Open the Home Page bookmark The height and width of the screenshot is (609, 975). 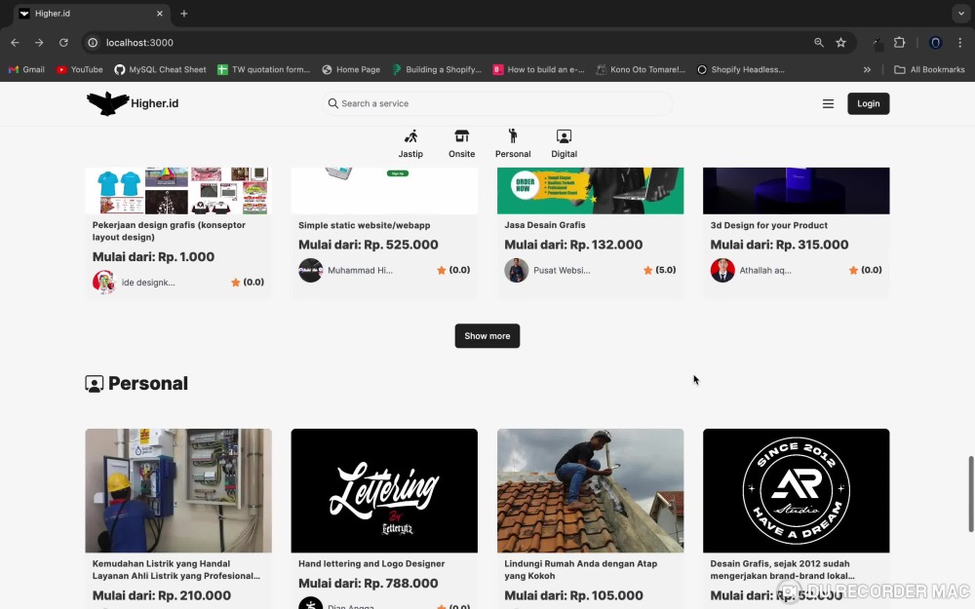point(351,69)
